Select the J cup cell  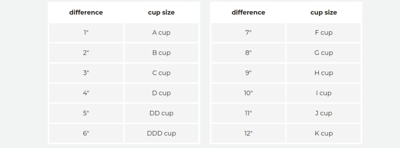point(324,113)
